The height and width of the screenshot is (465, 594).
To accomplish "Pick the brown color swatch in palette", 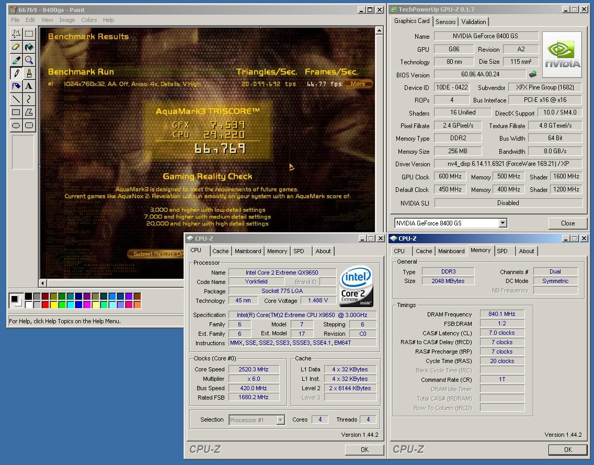I will (x=137, y=297).
